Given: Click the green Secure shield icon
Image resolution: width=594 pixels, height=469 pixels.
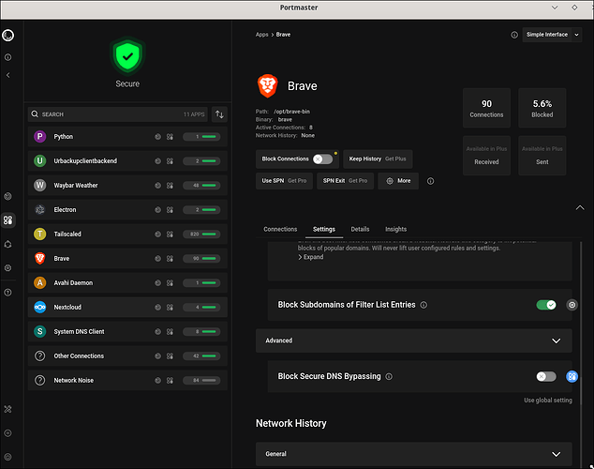Looking at the screenshot, I should pos(127,56).
